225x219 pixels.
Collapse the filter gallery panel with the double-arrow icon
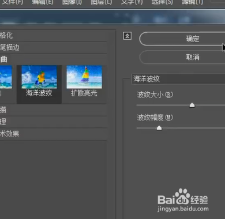127,36
